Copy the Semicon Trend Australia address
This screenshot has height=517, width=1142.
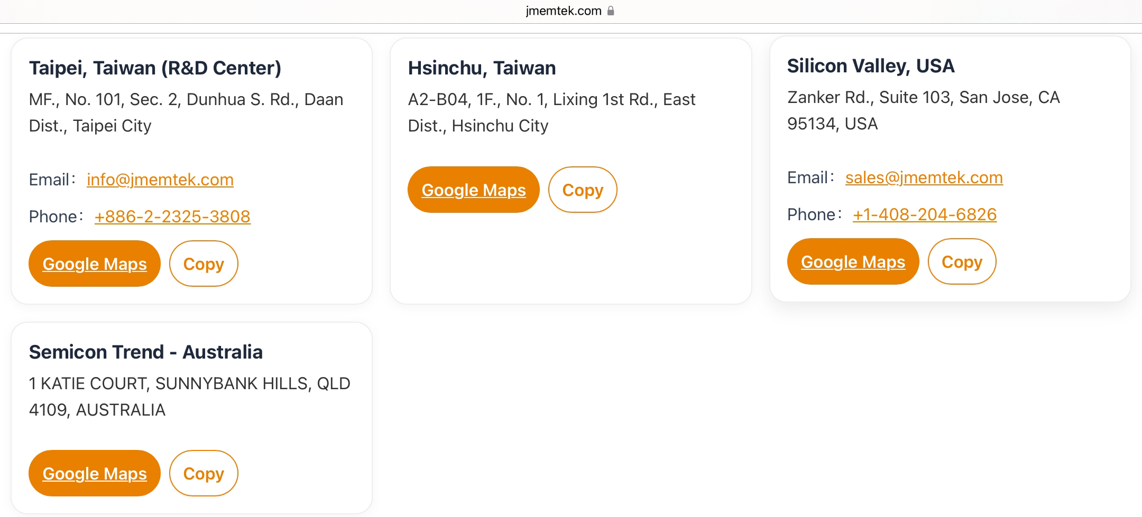[204, 473]
